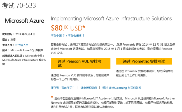This screenshot has height=112, width=182.
Task: Click the 技术 Microsoft Azure SQL 数据库 line
Action: [x=23, y=50]
